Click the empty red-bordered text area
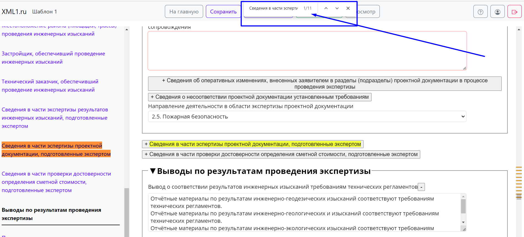The height and width of the screenshot is (237, 524). click(307, 51)
